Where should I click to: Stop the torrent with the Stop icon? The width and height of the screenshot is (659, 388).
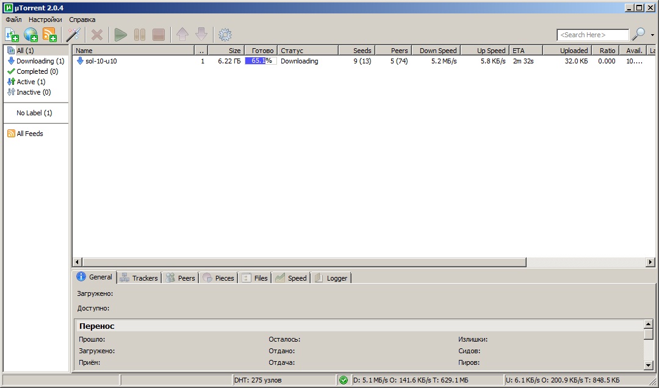coord(159,35)
